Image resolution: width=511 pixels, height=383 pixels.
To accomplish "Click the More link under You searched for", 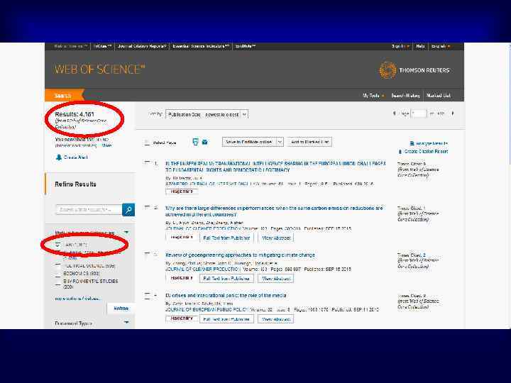I will coord(106,145).
